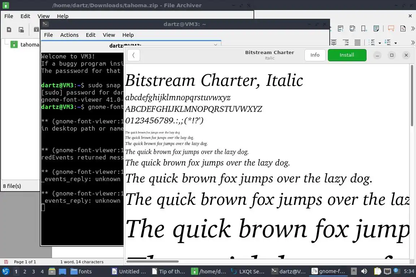Viewport: 416px width, 277px height.
Task: Toggle unordered bullet list in Writer toolbar
Action: pyautogui.click(x=372, y=43)
